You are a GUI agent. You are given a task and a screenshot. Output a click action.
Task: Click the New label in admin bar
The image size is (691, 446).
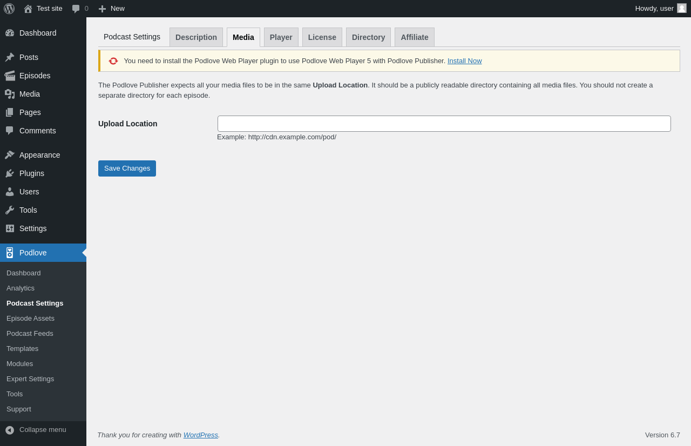118,9
